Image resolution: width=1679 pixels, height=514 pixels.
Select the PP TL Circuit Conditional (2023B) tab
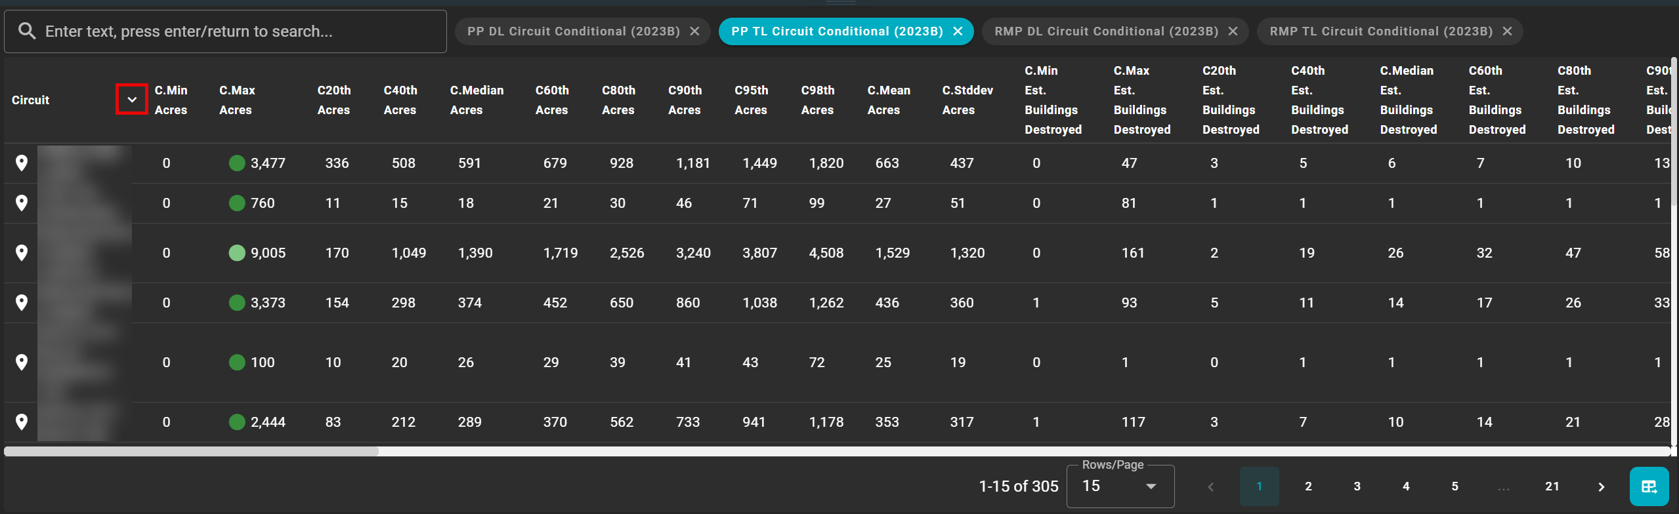click(836, 31)
